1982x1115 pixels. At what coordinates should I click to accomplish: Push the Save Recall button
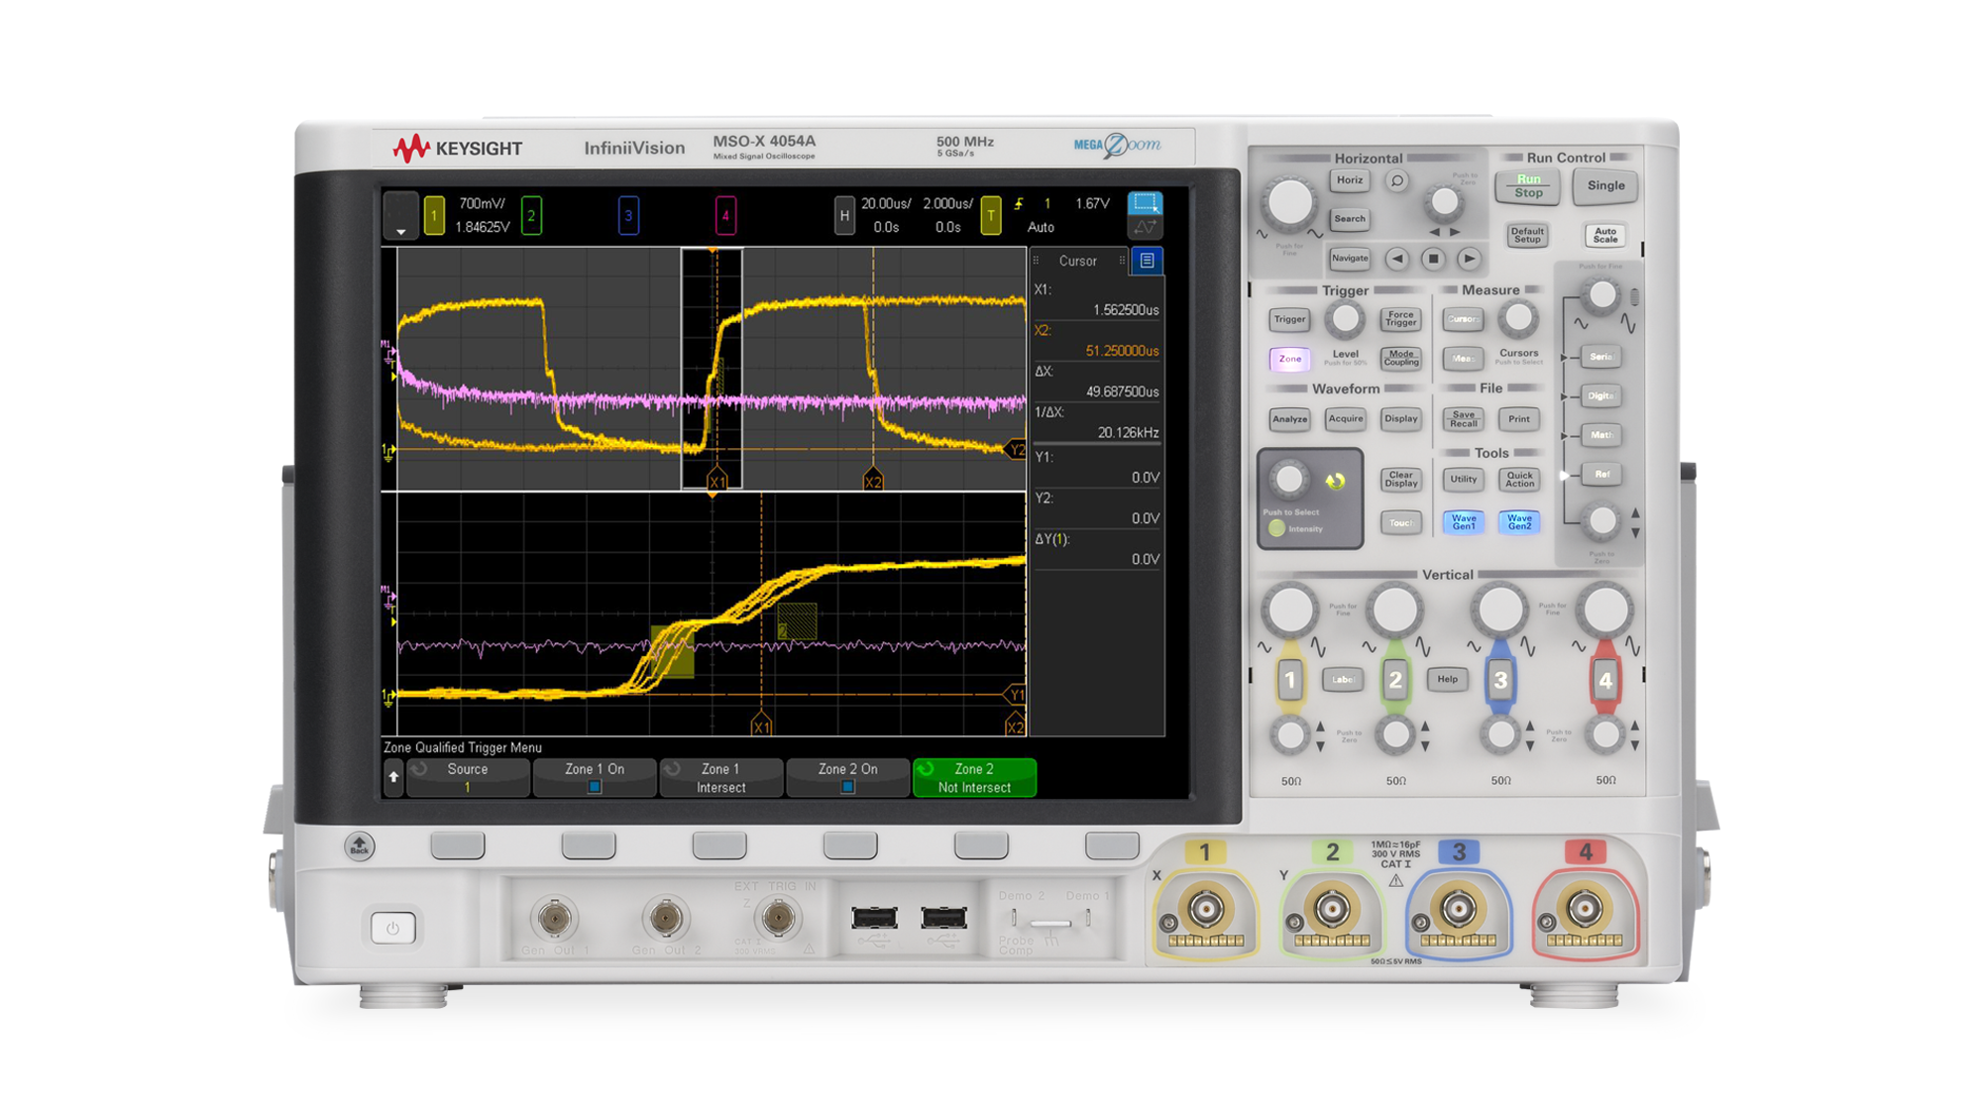[1463, 419]
